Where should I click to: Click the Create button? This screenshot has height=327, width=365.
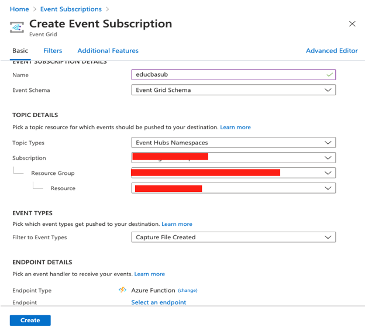[x=30, y=320]
